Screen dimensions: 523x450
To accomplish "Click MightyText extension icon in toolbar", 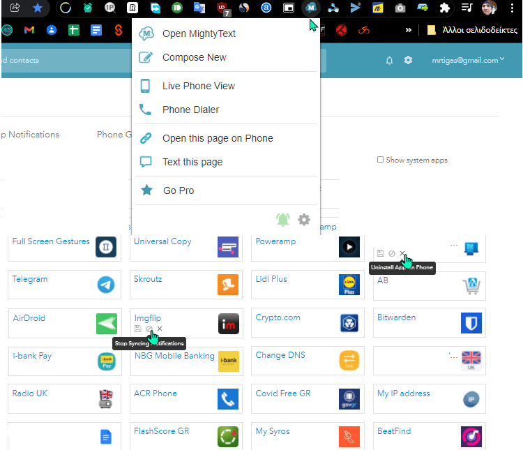I will click(x=311, y=8).
